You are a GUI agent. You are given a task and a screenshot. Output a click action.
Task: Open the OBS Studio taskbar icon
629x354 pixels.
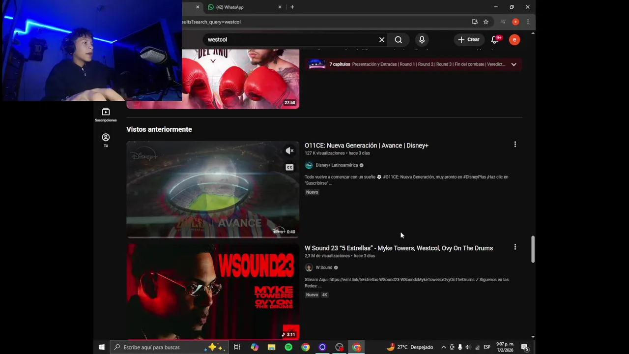[340, 347]
